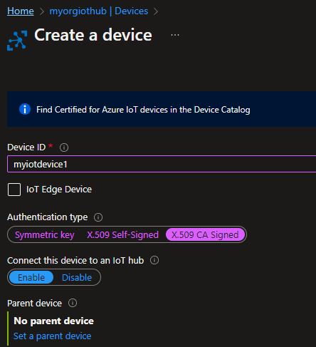Open the ellipsis more options menu

pos(175,35)
